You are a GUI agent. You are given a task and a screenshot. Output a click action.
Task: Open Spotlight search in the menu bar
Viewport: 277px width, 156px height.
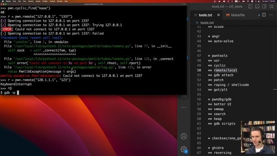pos(256,1)
